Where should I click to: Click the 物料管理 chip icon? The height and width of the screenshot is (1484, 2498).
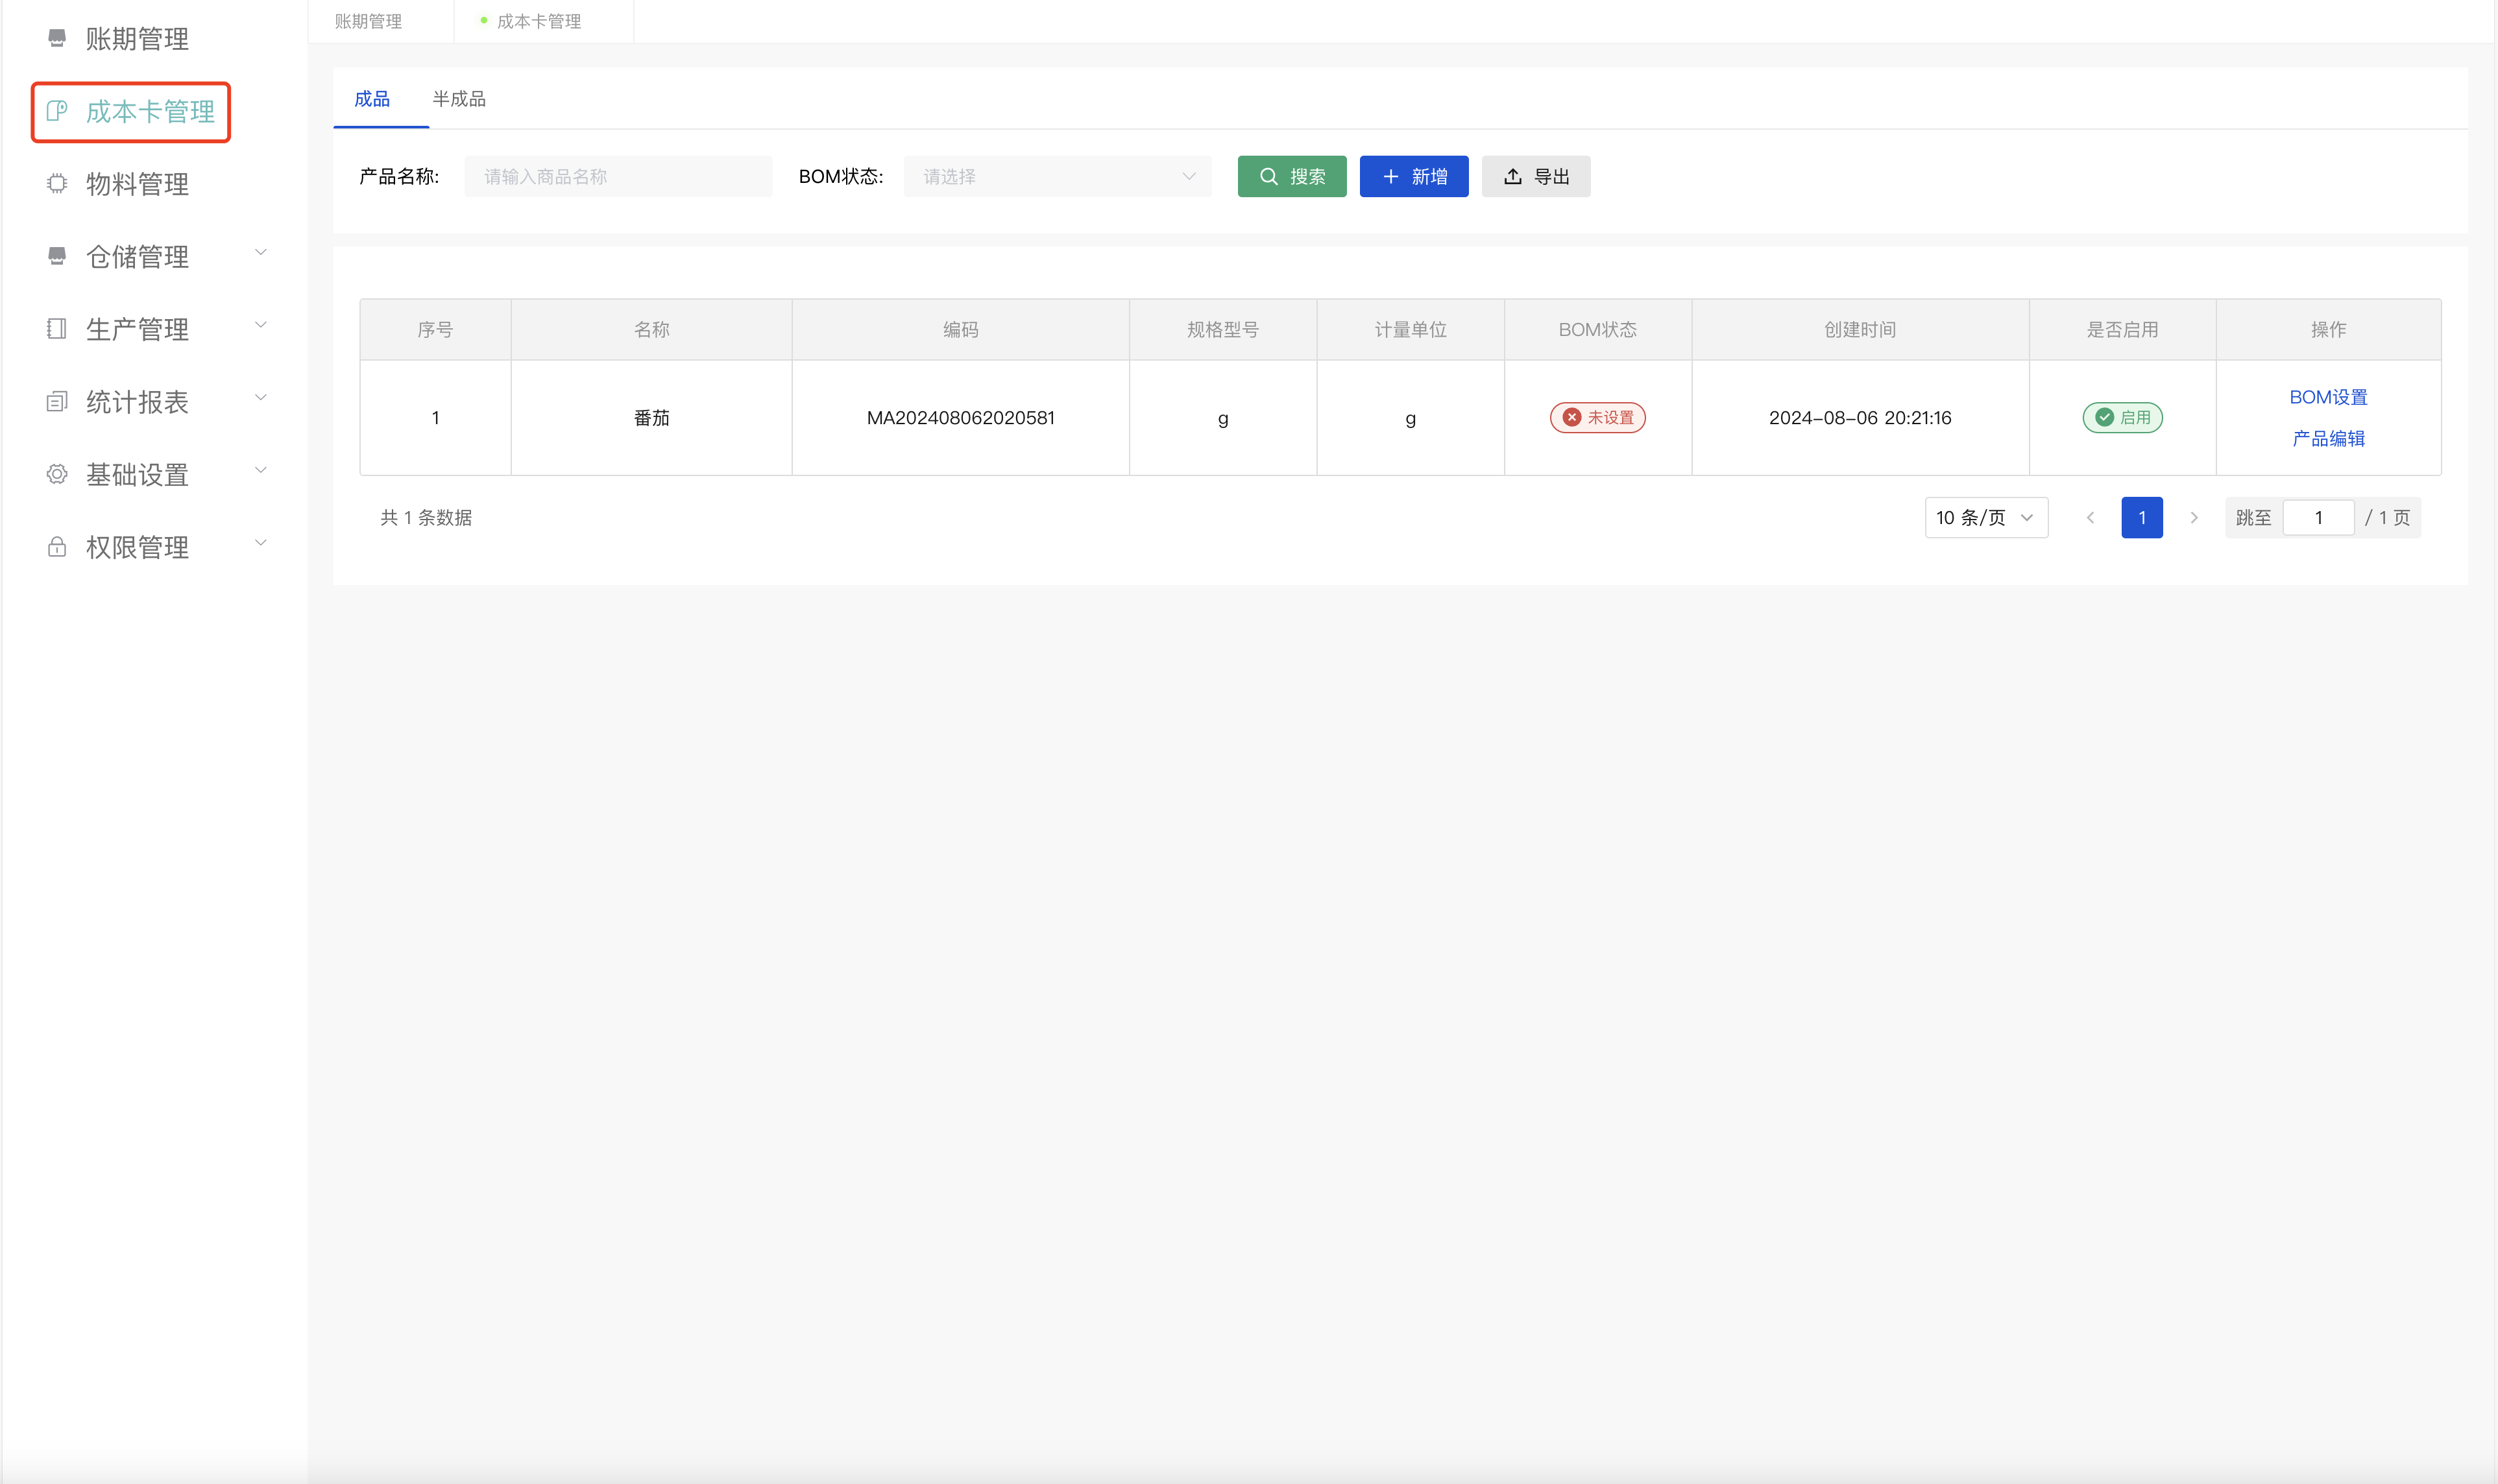pos(57,184)
